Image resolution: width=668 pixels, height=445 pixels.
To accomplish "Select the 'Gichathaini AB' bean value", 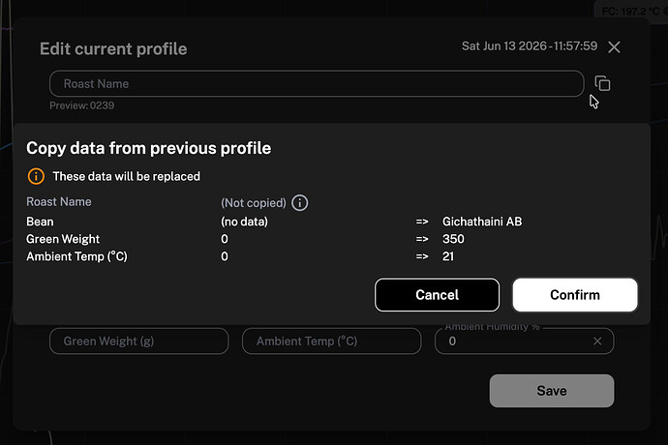I will coord(482,222).
